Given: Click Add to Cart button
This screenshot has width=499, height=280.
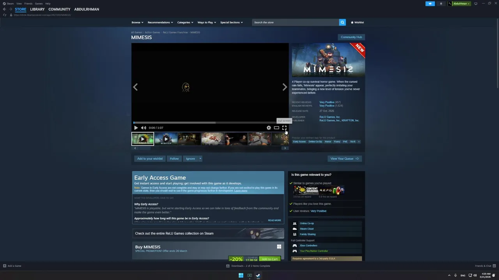Looking at the screenshot, I should [x=270, y=259].
